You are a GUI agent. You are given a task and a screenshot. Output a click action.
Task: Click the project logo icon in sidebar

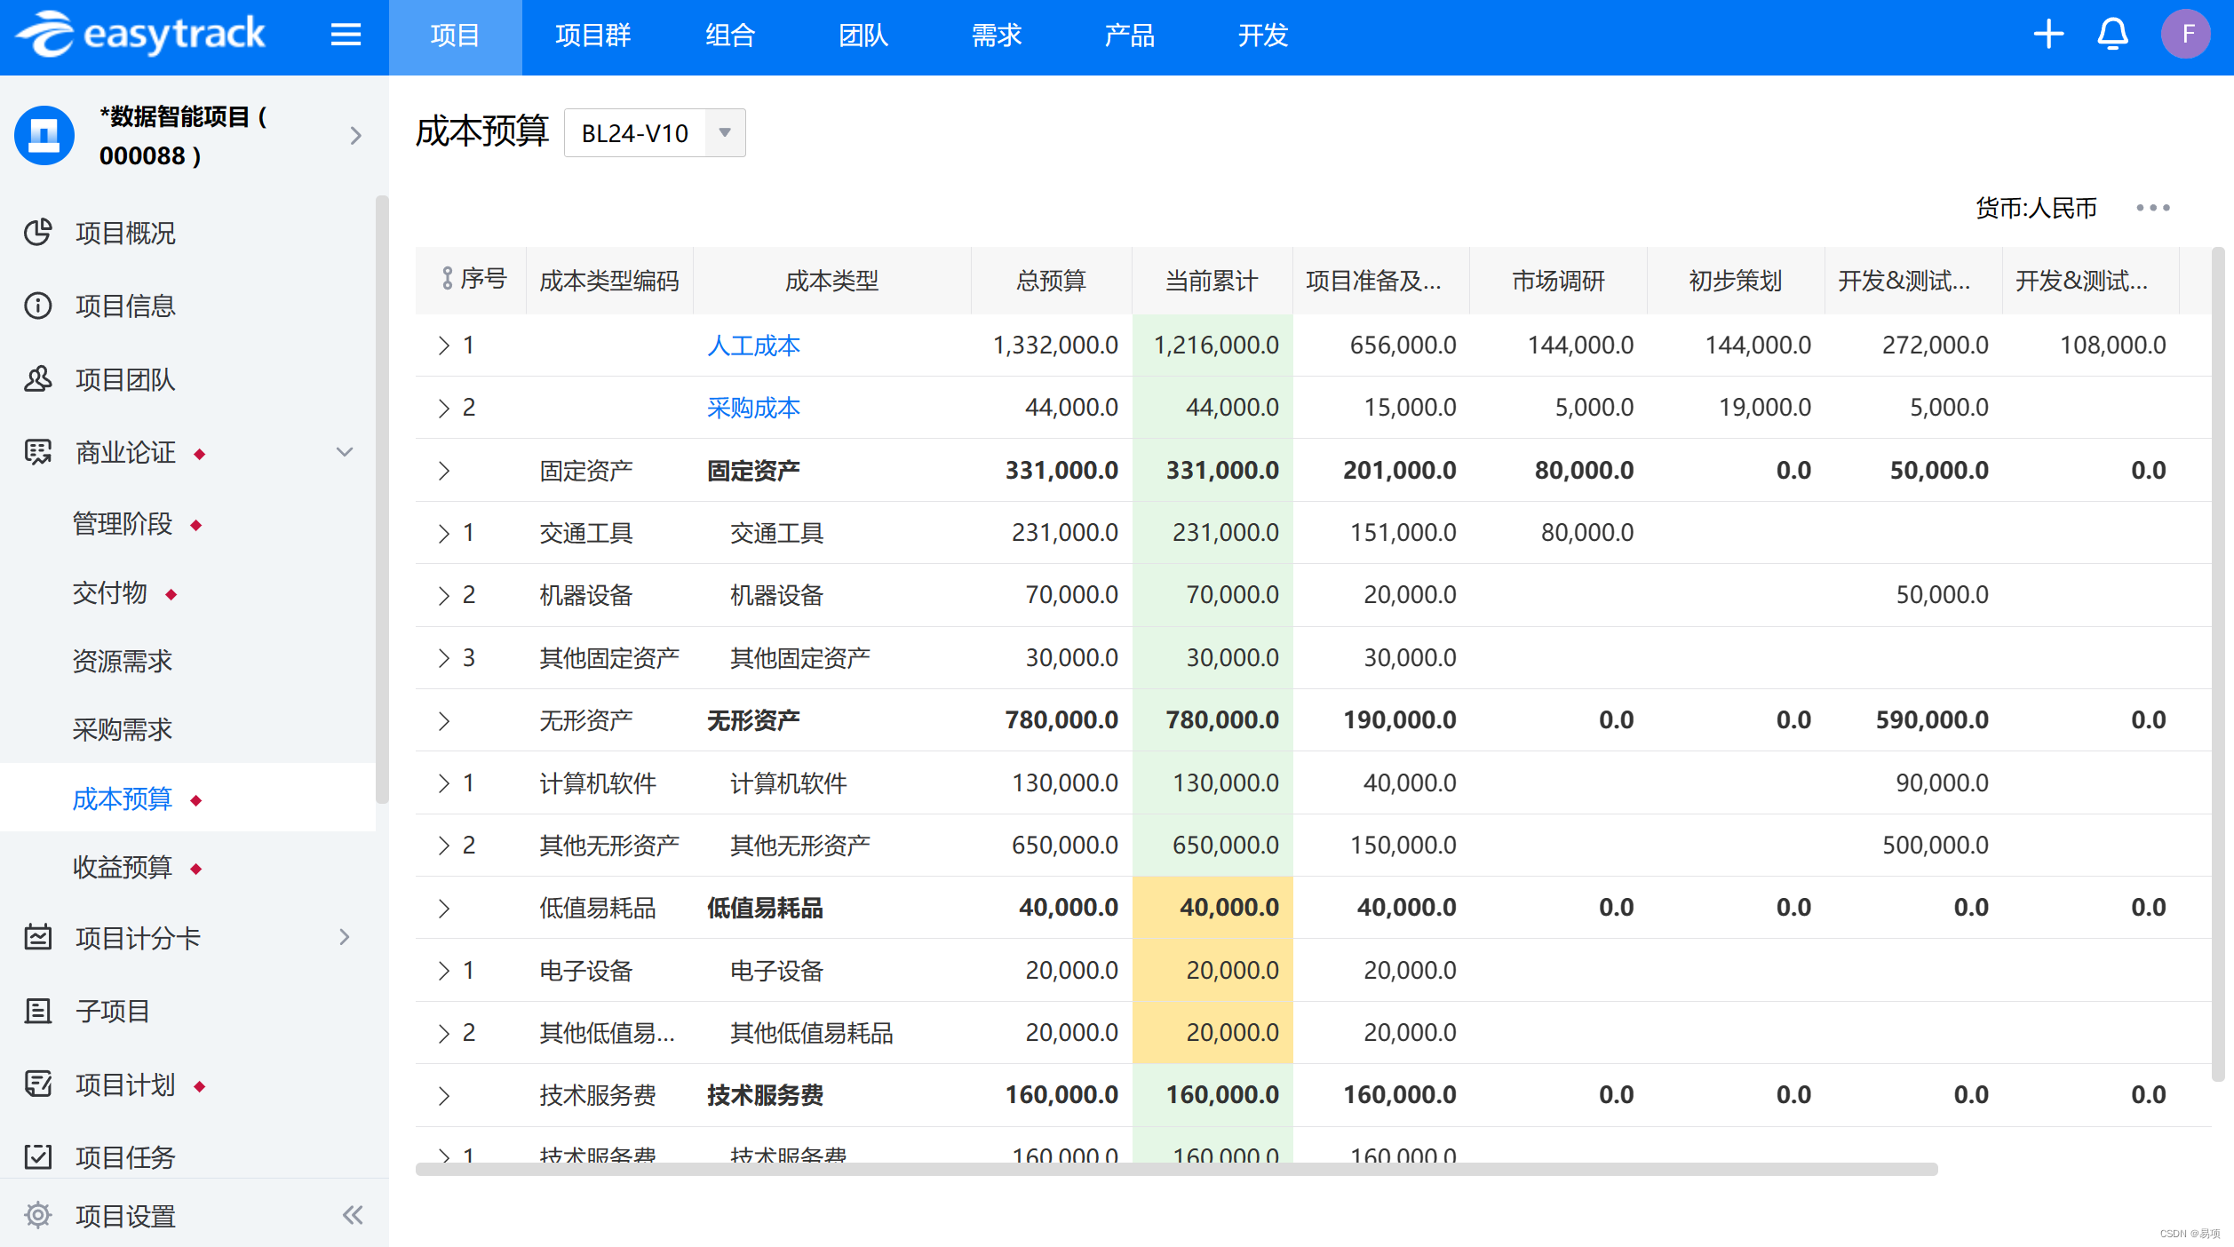pos(44,135)
